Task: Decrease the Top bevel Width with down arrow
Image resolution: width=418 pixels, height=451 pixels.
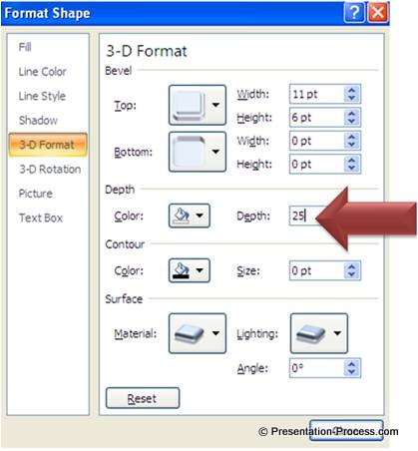Action: point(352,98)
